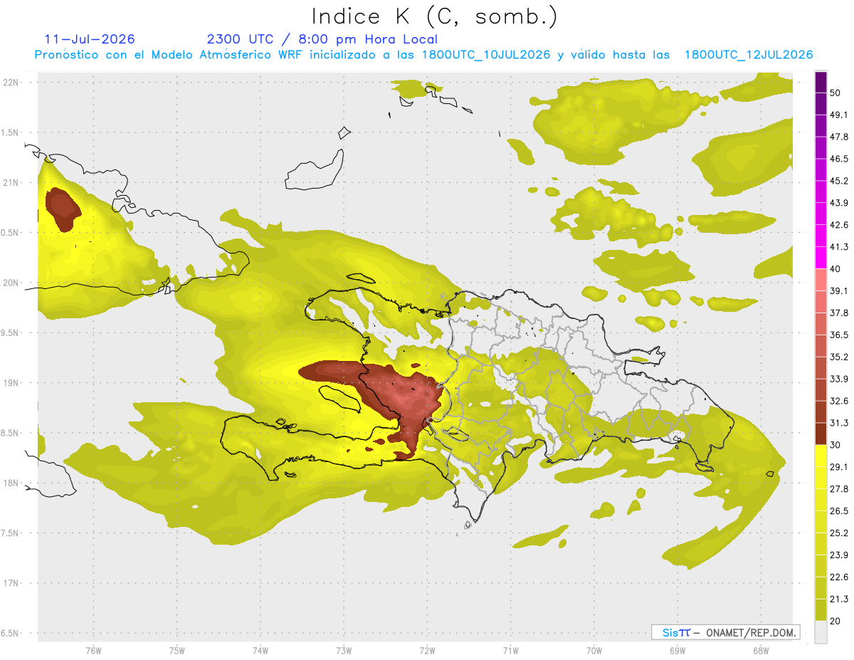Click the "6.5N" latitude label
The image size is (854, 660).
[x=10, y=633]
